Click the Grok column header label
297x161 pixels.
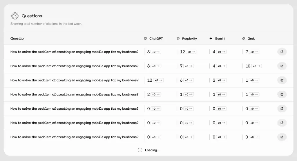tap(251, 38)
